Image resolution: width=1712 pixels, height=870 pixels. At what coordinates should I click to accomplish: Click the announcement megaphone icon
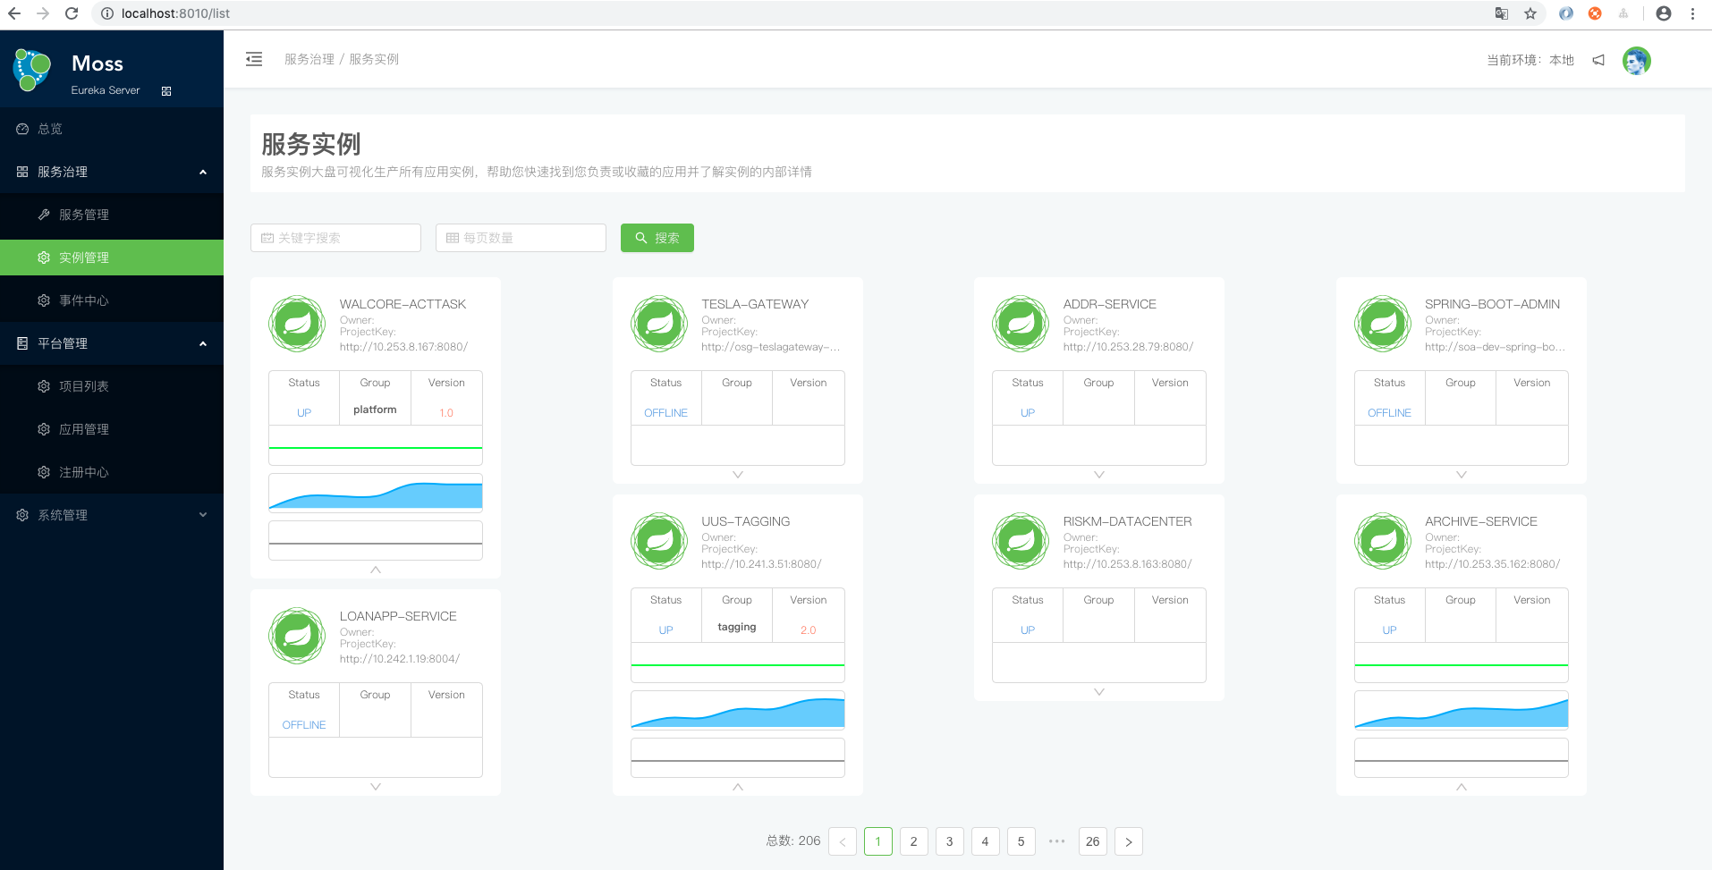pos(1598,60)
